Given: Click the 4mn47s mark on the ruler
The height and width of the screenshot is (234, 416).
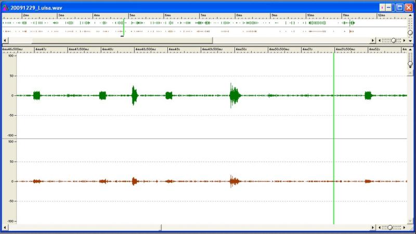Looking at the screenshot, I should [x=41, y=49].
